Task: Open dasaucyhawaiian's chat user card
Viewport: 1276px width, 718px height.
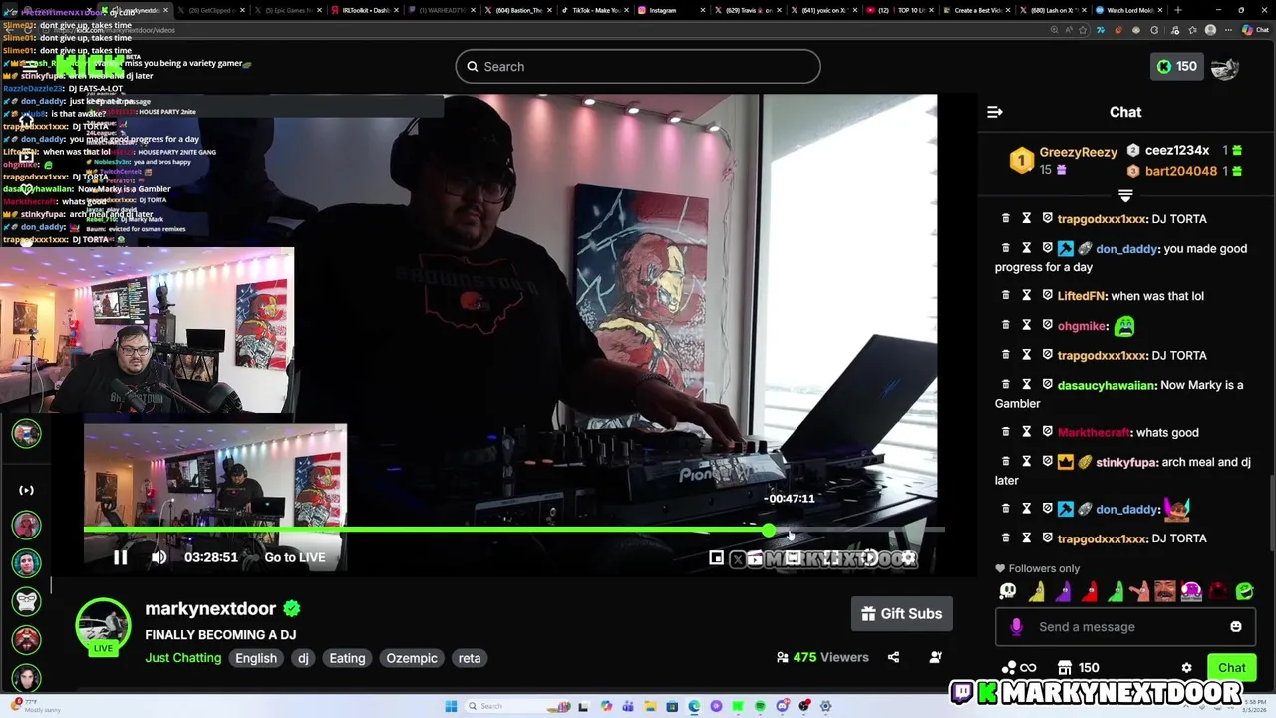Action: [x=1107, y=385]
